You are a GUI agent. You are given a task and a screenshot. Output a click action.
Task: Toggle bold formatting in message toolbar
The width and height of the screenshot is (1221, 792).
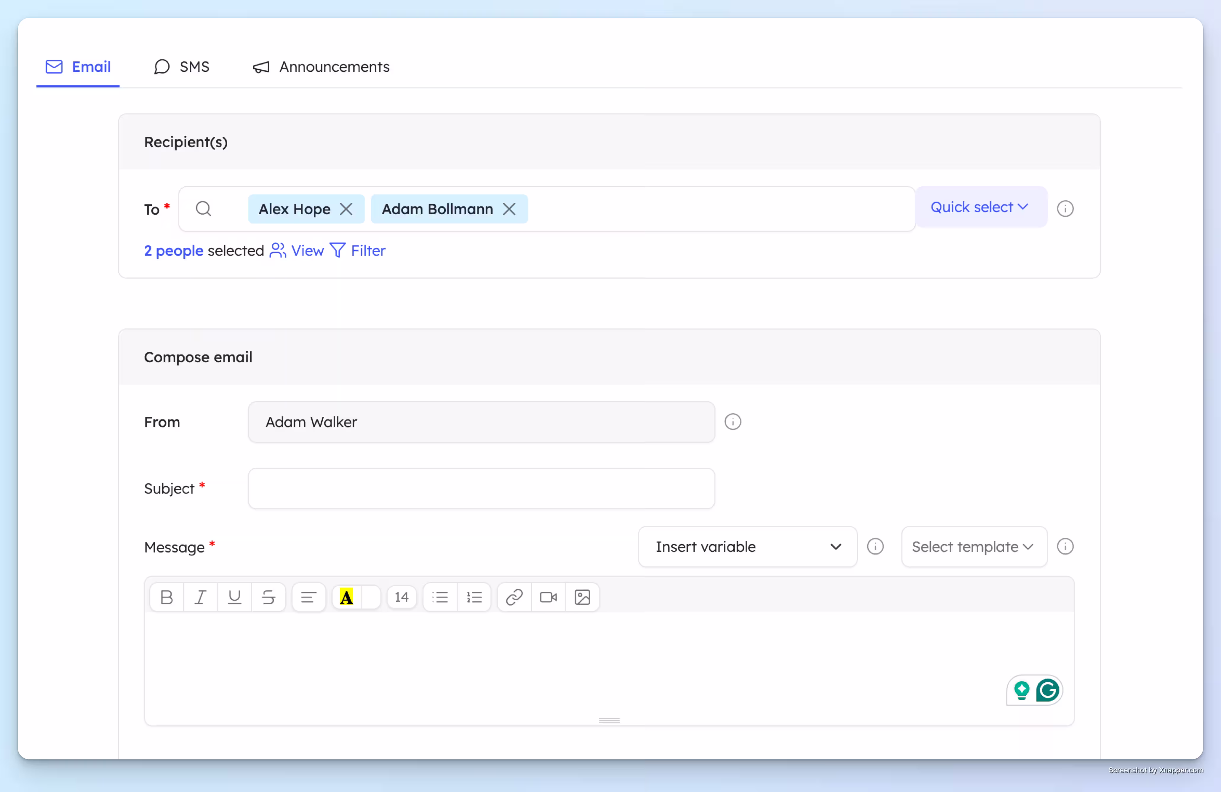[x=166, y=597]
